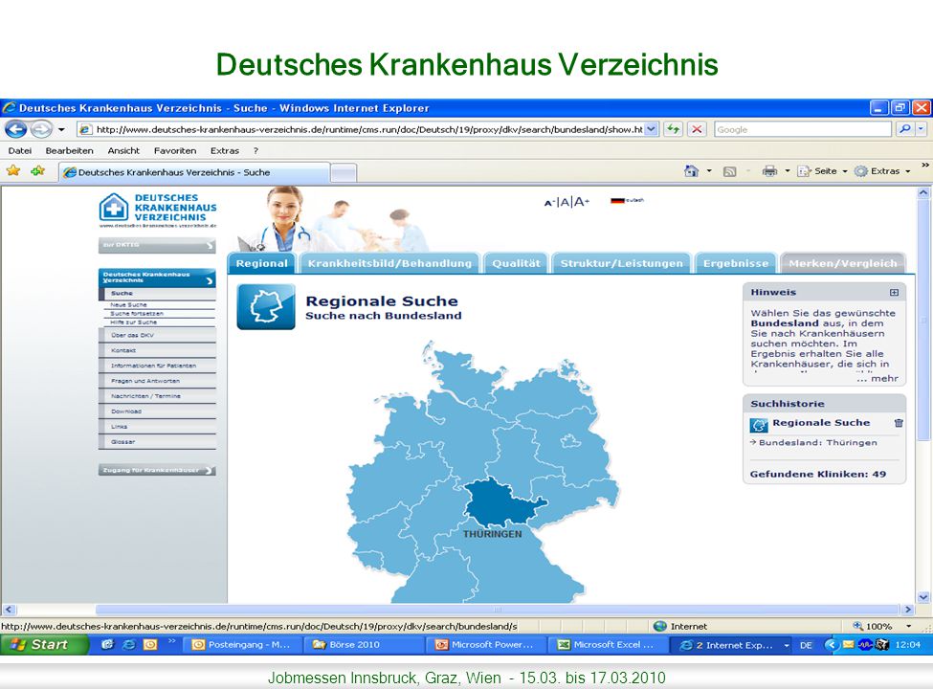Go back with the browser Back arrow
This screenshot has height=689, width=933.
15,129
